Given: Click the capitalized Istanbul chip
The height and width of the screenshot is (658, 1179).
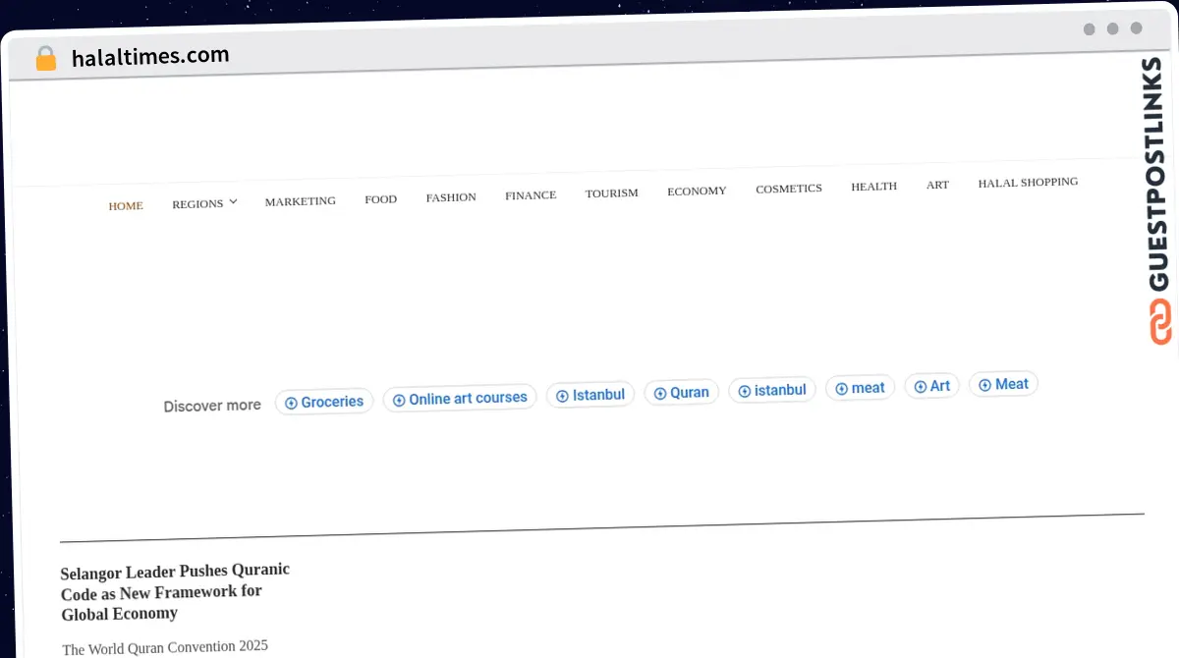Looking at the screenshot, I should tap(590, 395).
